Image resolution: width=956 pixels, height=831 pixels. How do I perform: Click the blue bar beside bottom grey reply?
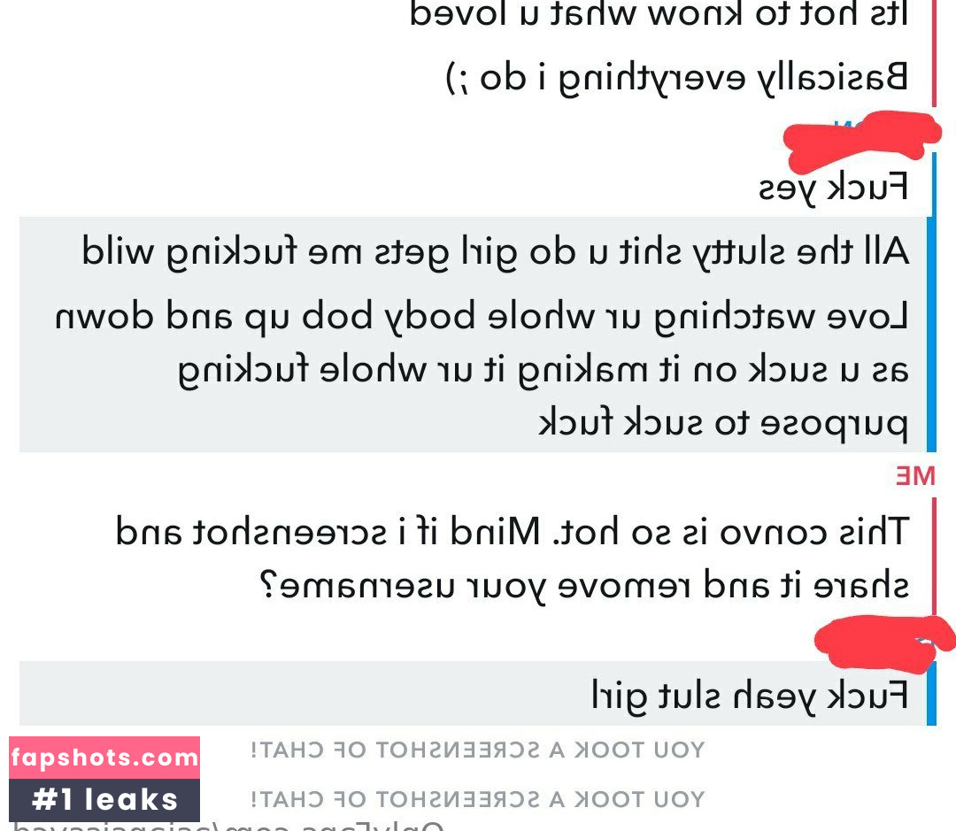(x=931, y=693)
